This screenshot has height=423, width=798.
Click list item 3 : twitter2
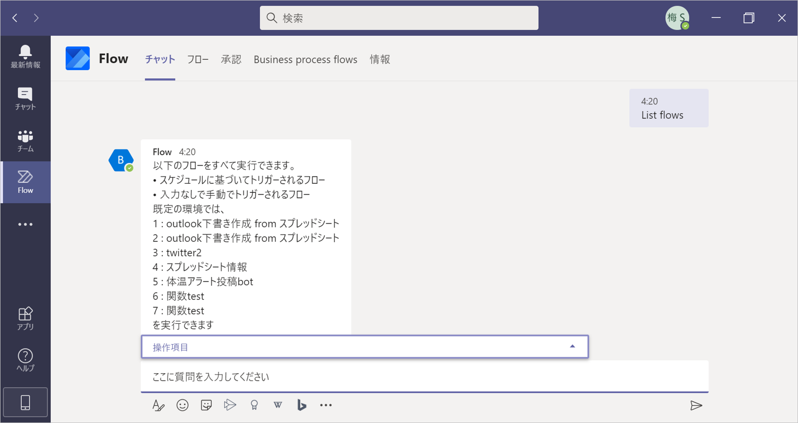[x=177, y=252]
